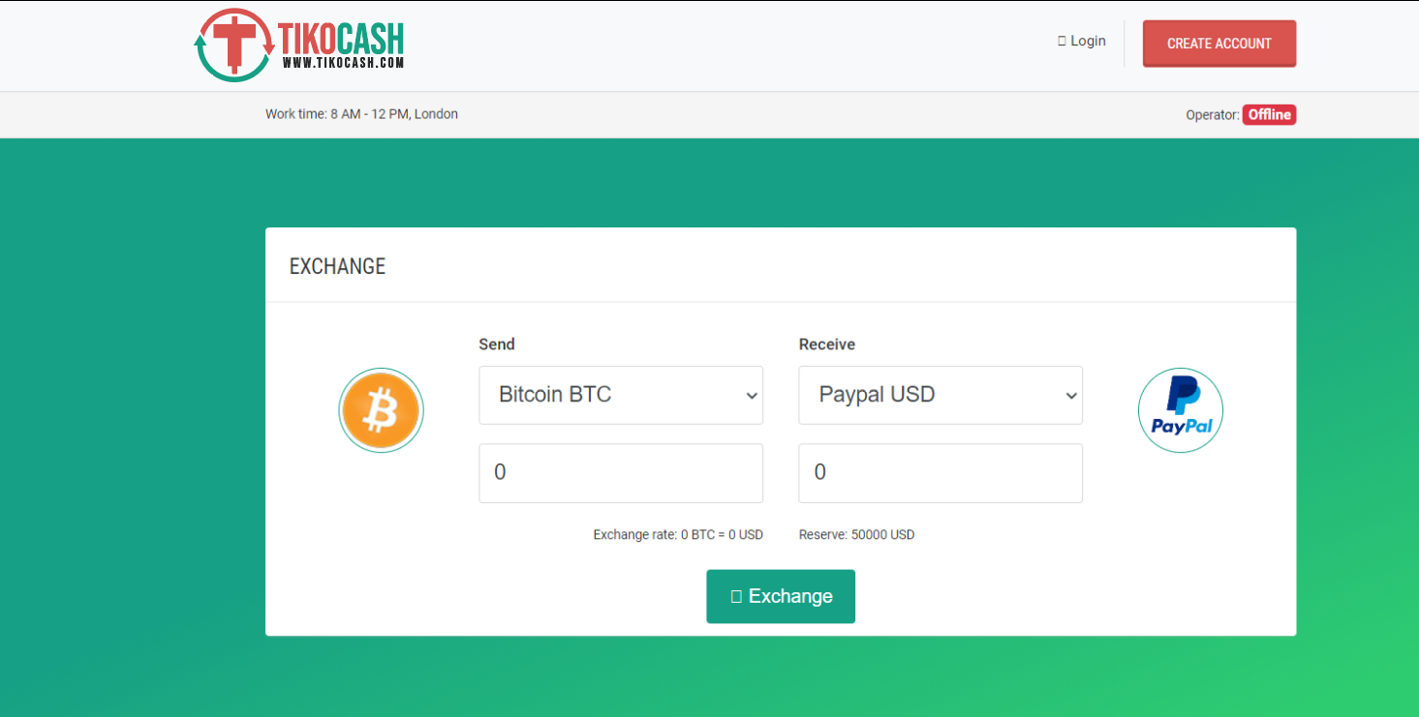Open the Receive currency dropdown Paypal USD

[x=941, y=395]
